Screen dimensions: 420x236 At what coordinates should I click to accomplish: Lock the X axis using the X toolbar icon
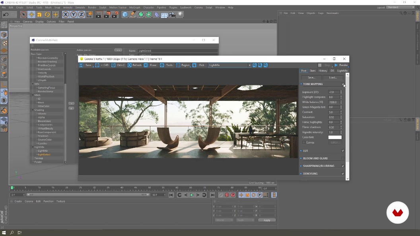(65, 15)
